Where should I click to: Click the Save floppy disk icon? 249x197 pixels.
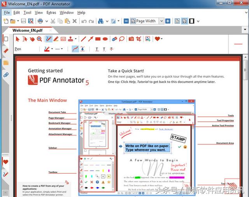tap(23, 21)
